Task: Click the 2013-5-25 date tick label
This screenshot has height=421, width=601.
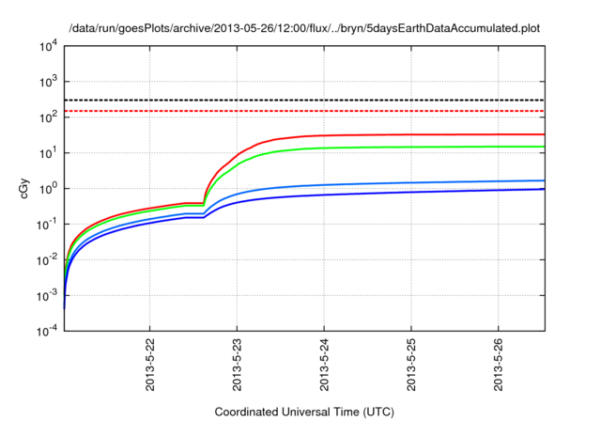Action: pos(411,365)
